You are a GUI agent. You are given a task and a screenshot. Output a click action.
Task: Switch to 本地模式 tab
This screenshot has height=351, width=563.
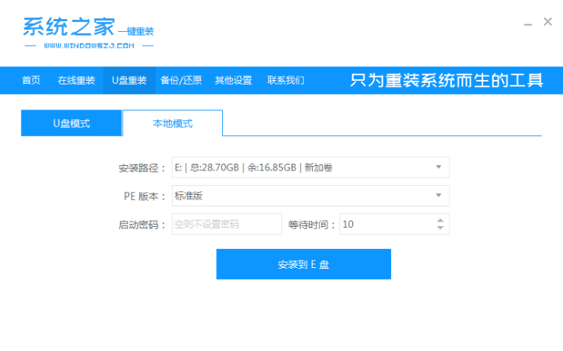[173, 123]
